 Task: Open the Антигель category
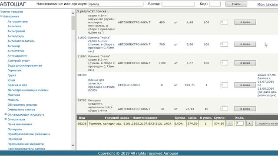[14, 26]
